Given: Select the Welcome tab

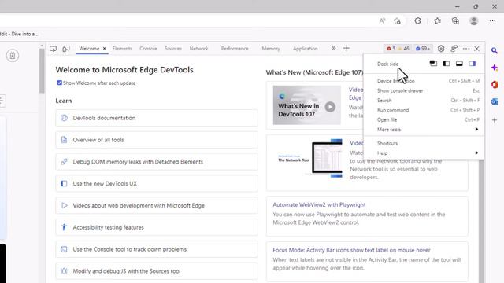Looking at the screenshot, I should click(x=89, y=49).
